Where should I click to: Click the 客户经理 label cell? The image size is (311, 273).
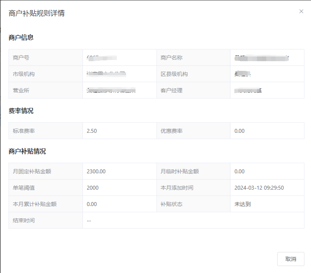(x=172, y=90)
